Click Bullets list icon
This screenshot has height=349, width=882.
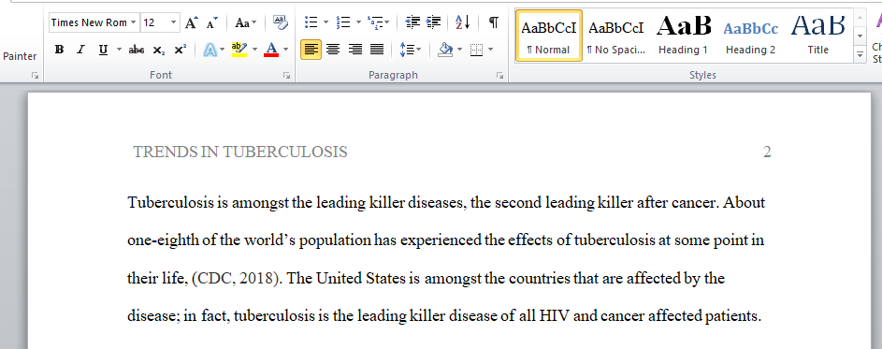[x=311, y=22]
